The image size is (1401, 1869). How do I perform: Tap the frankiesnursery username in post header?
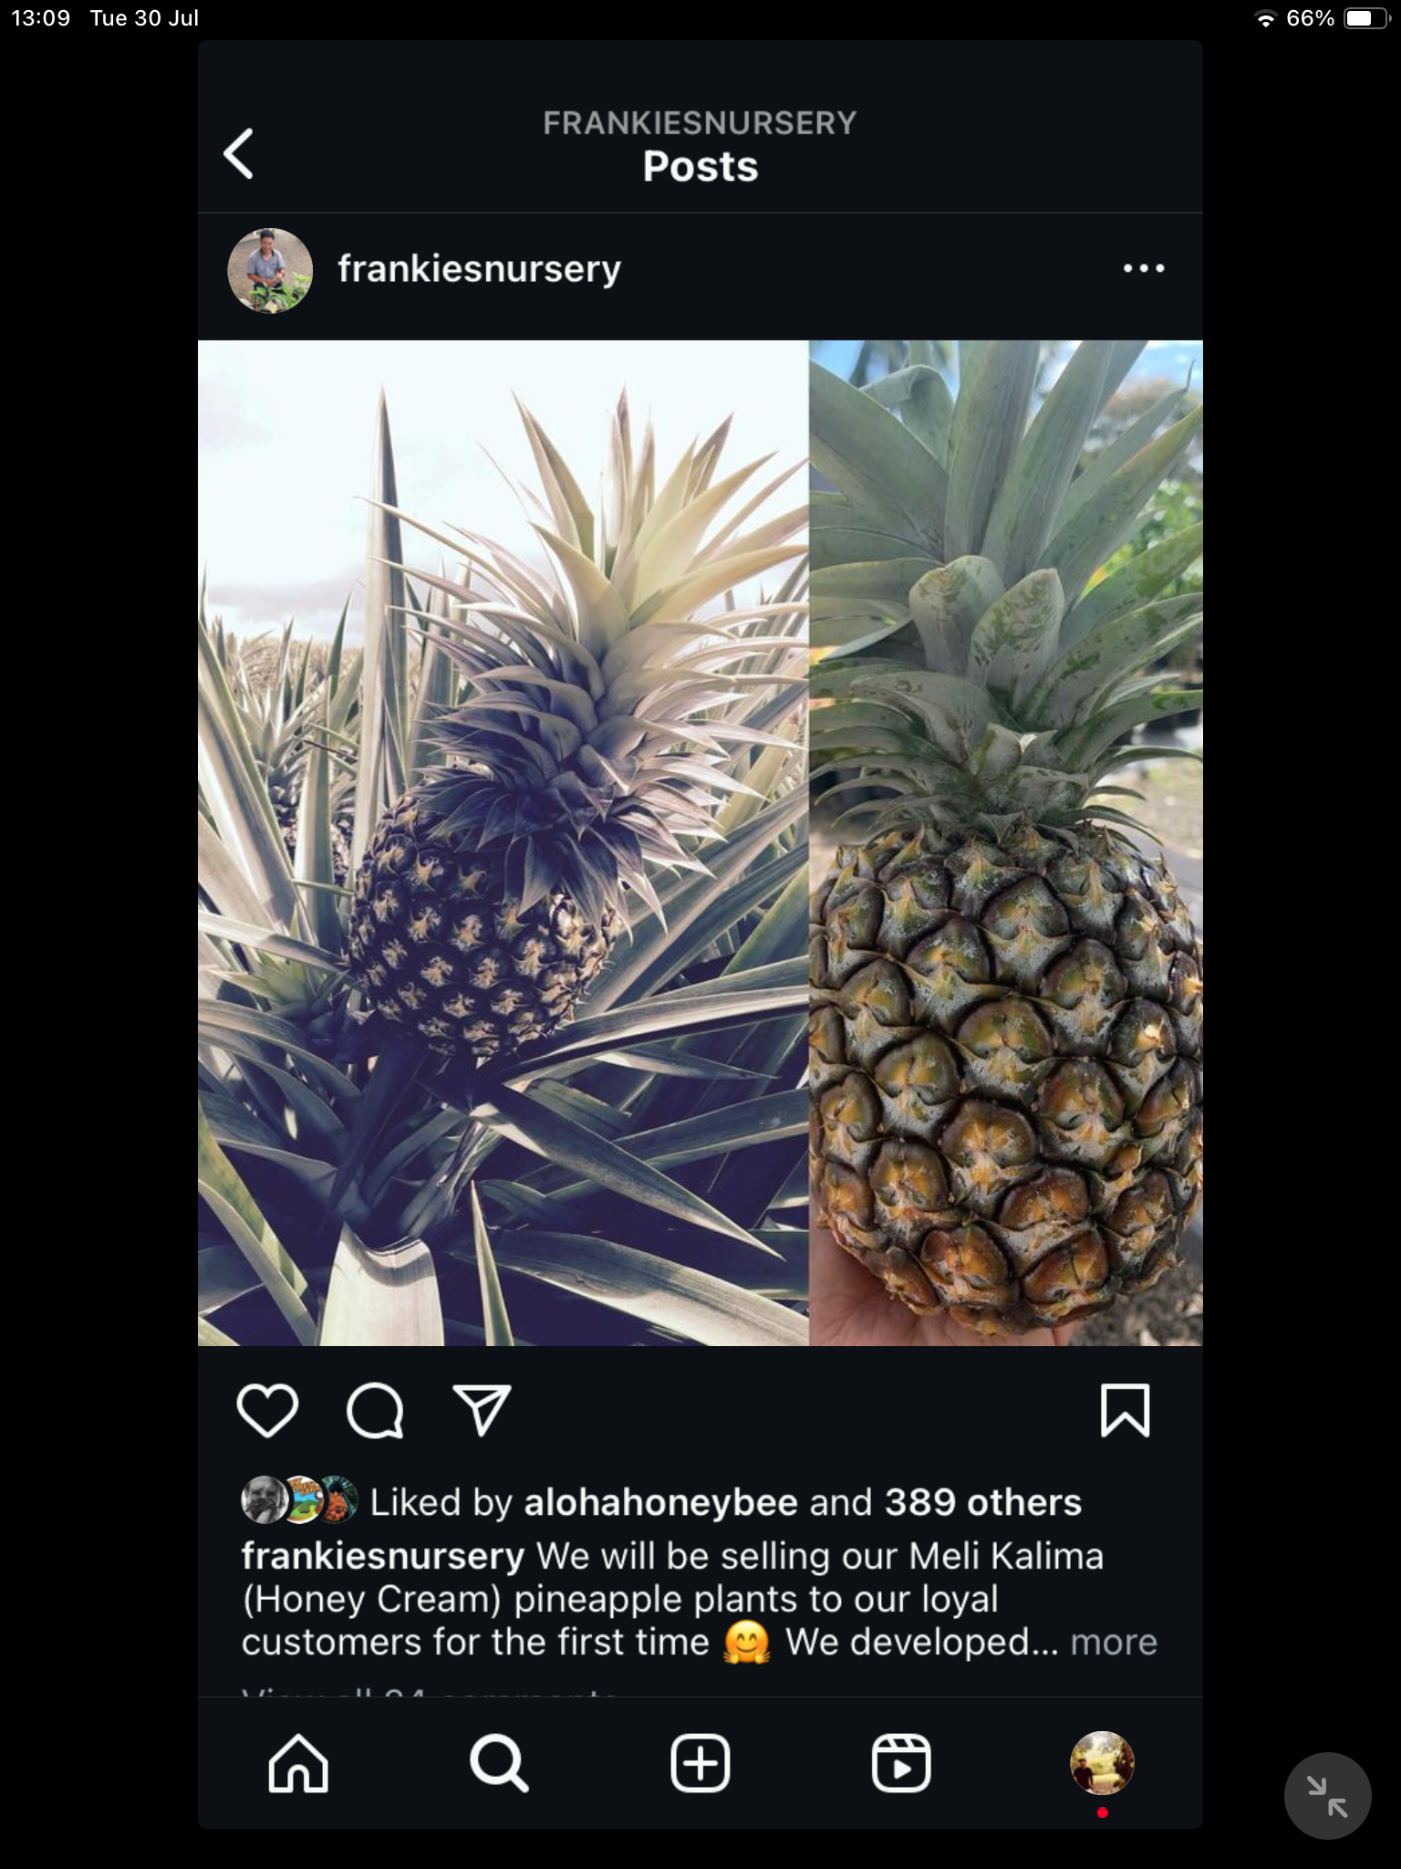pos(479,269)
